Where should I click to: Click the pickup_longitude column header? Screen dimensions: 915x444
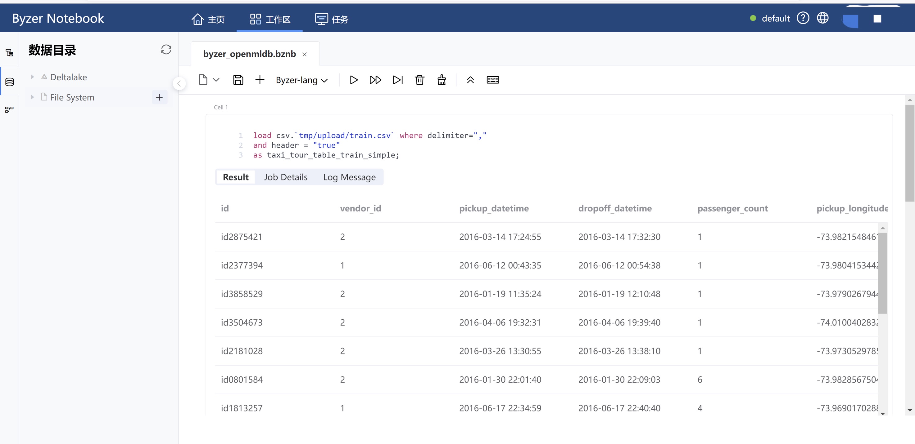pos(852,208)
